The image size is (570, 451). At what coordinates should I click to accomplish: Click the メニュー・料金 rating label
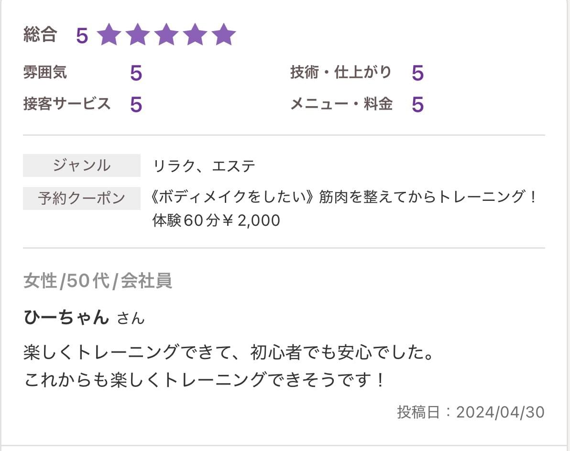[x=341, y=103]
